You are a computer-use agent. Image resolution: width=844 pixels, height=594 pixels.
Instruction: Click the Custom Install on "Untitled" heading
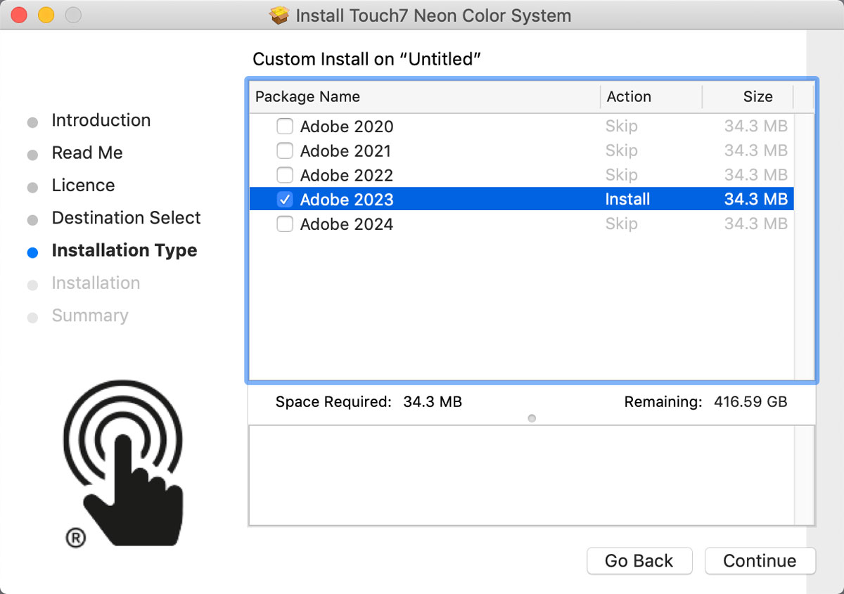366,60
